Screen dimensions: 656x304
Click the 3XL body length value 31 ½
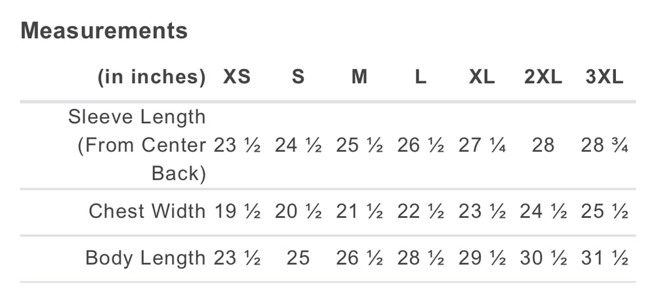tap(605, 258)
